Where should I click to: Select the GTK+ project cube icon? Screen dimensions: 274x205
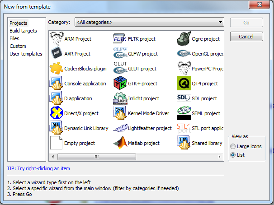point(120,83)
